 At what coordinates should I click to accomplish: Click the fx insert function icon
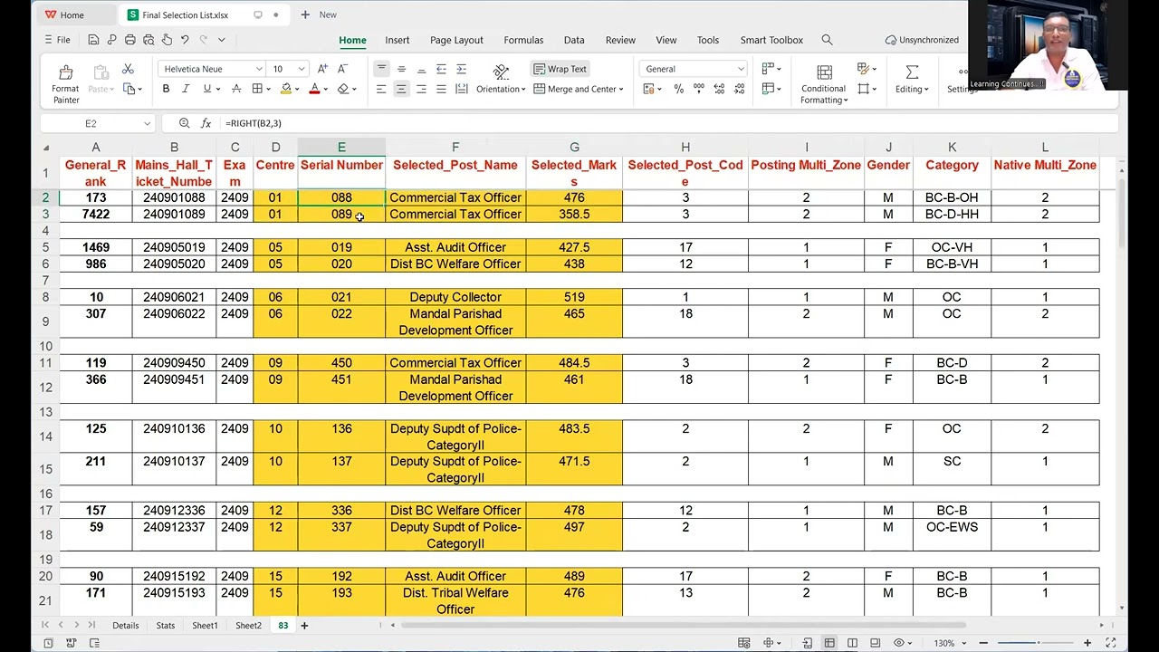(206, 123)
